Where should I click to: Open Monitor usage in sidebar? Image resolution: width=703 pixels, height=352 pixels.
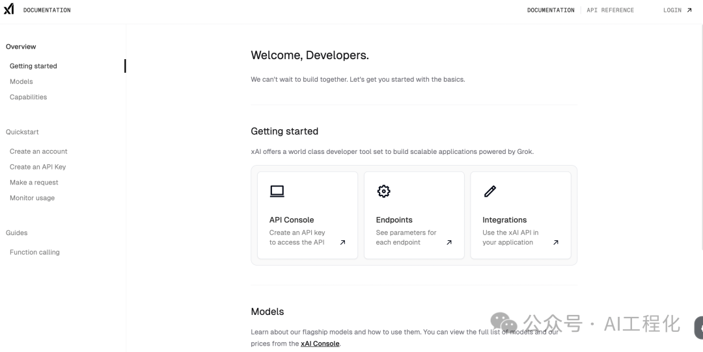click(33, 197)
